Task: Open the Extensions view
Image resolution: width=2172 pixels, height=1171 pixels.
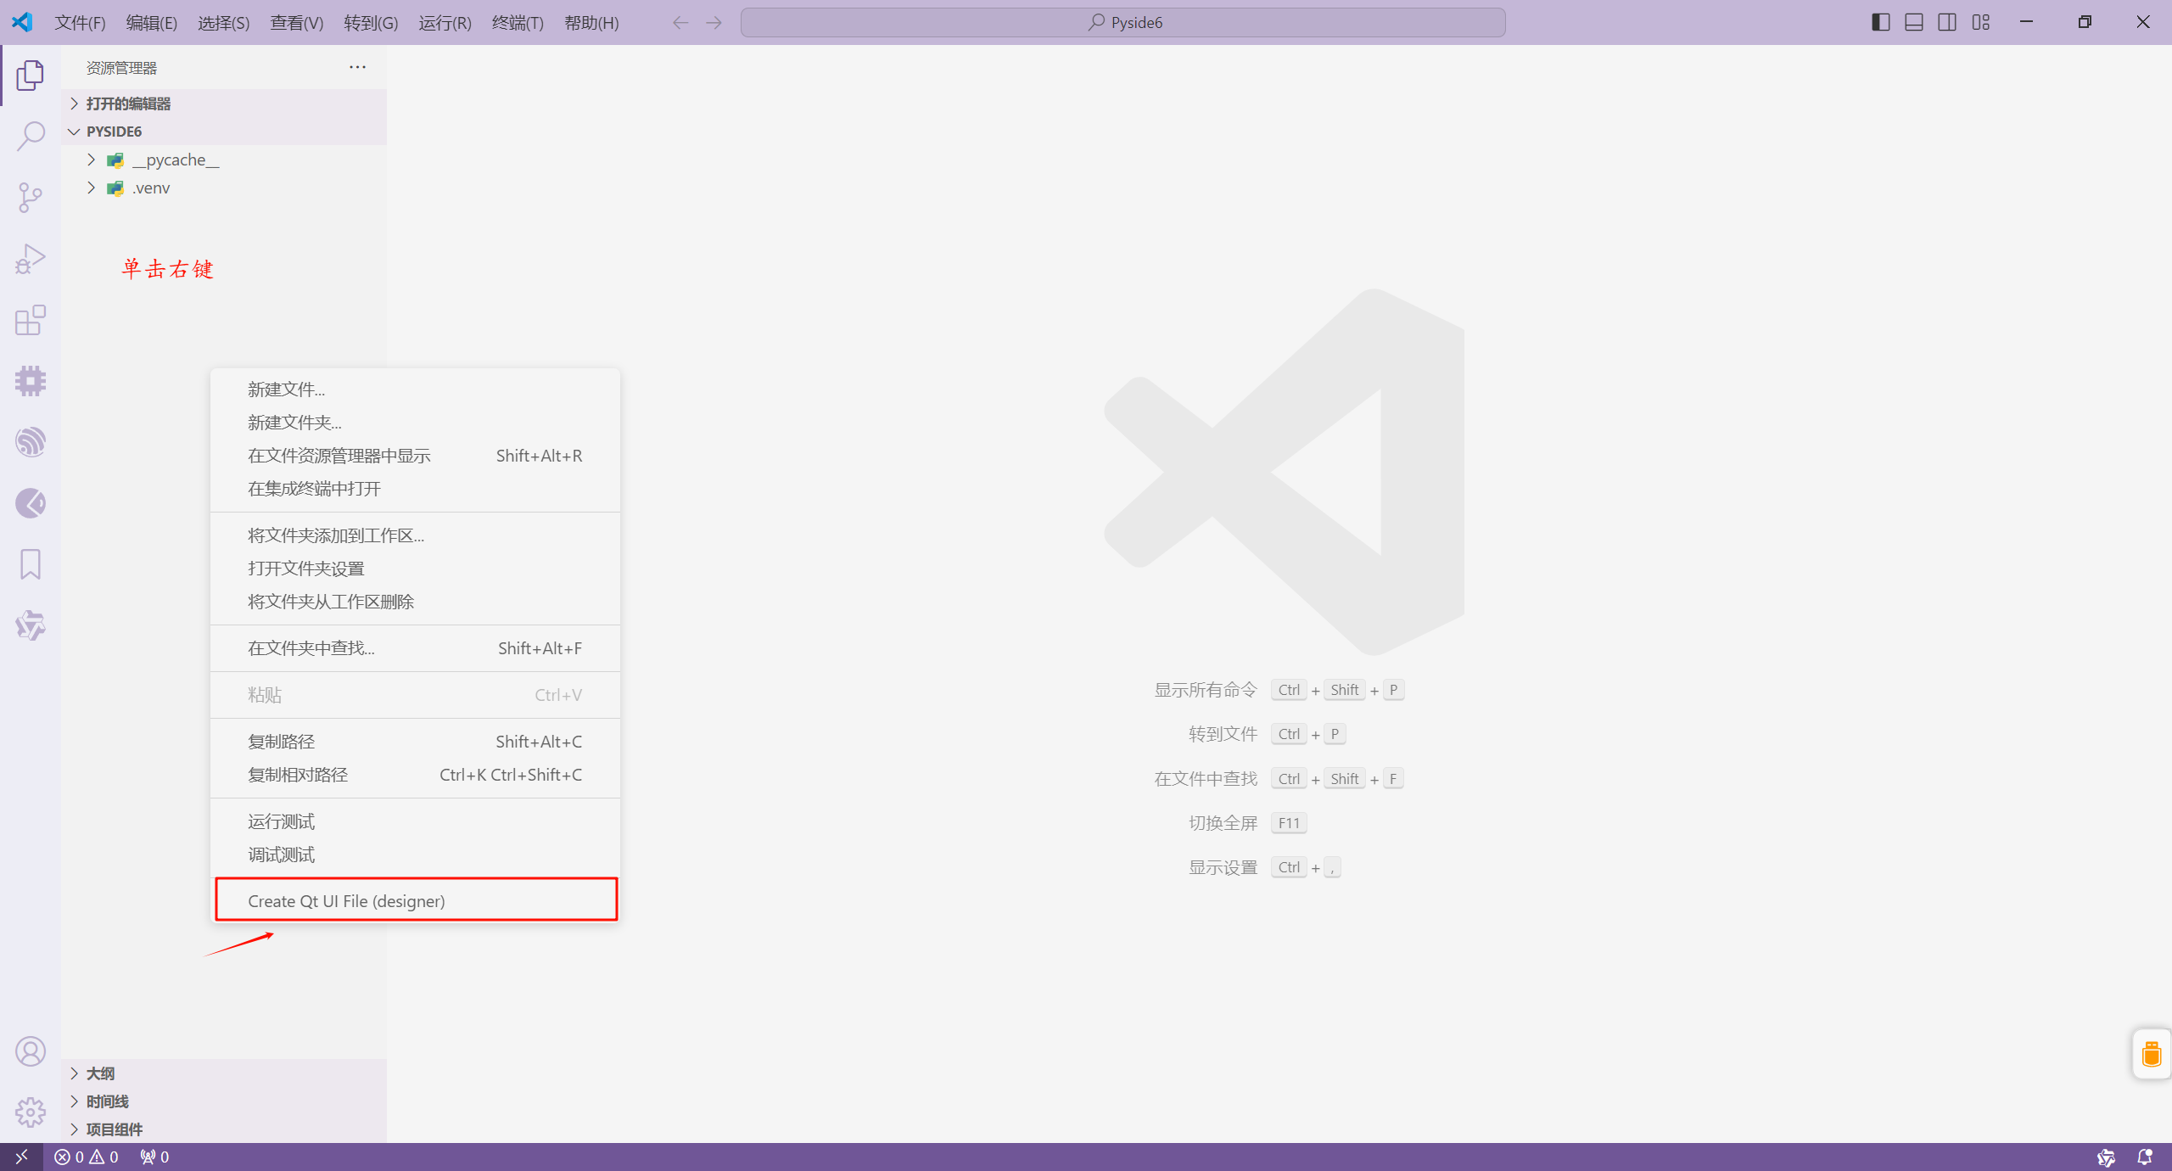Action: tap(31, 320)
